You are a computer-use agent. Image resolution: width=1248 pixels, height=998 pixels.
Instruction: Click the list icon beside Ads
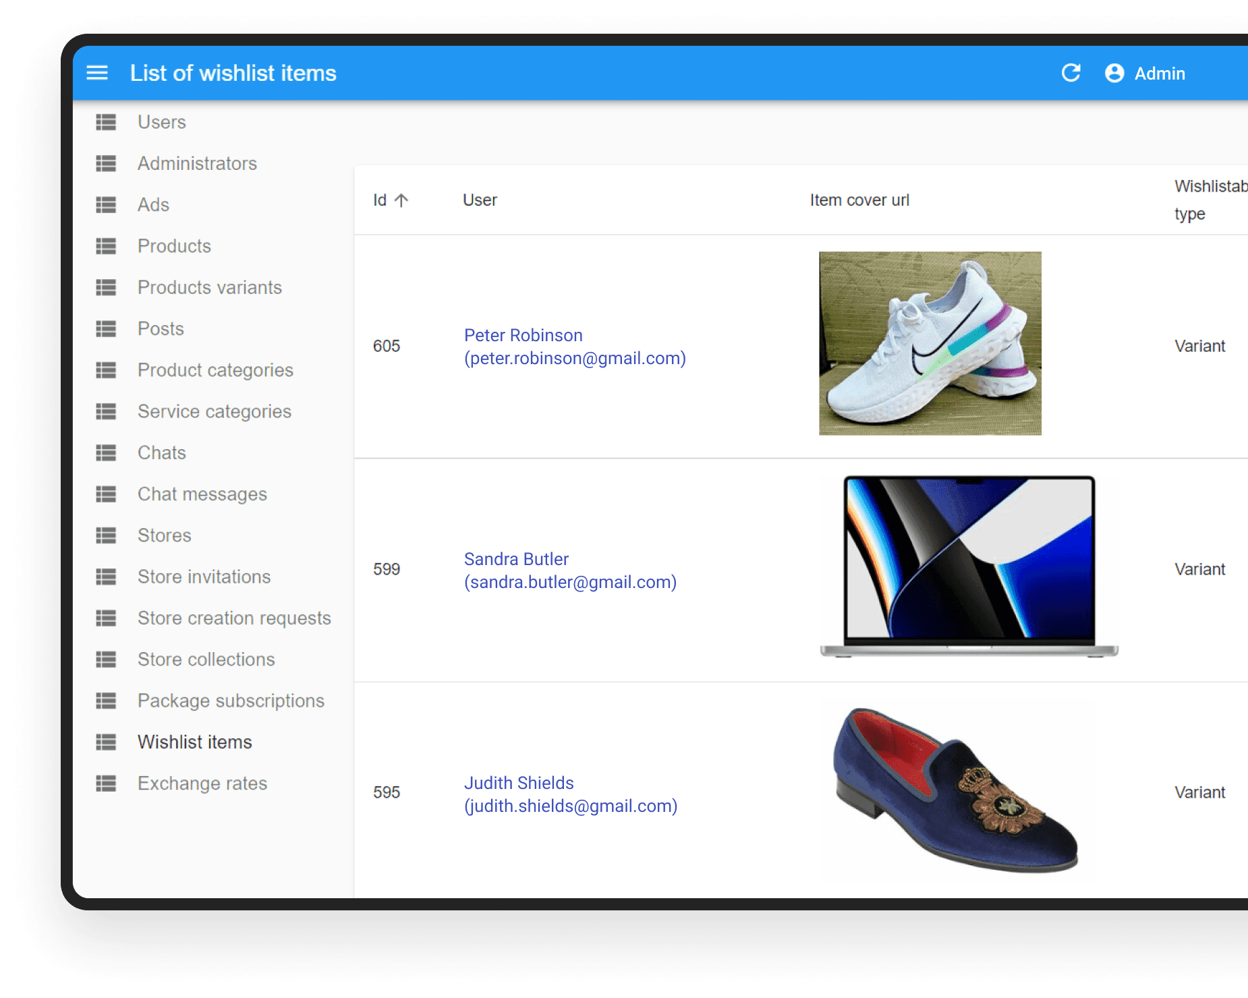[106, 204]
